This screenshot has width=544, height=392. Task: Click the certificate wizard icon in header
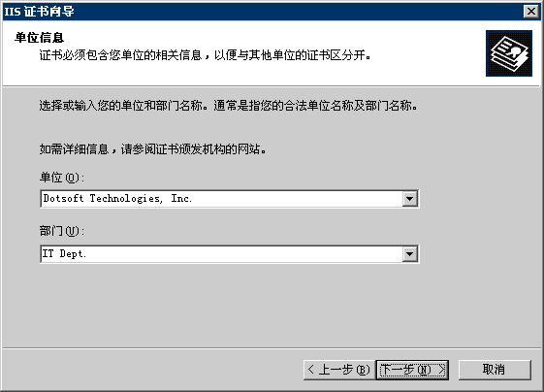pos(509,53)
